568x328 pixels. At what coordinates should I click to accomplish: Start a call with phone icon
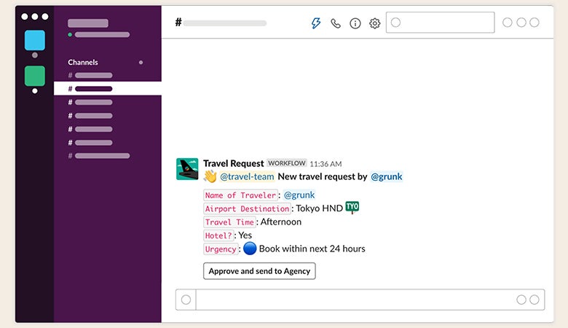point(336,23)
